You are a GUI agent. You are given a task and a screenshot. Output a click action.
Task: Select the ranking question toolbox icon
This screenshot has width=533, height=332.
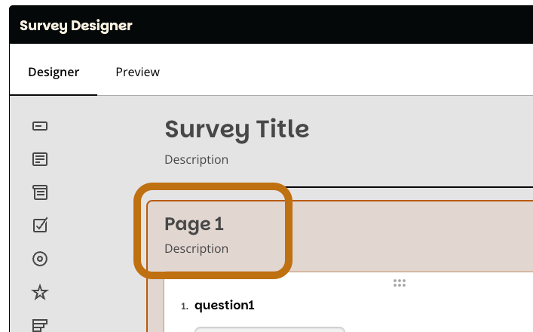[41, 325]
